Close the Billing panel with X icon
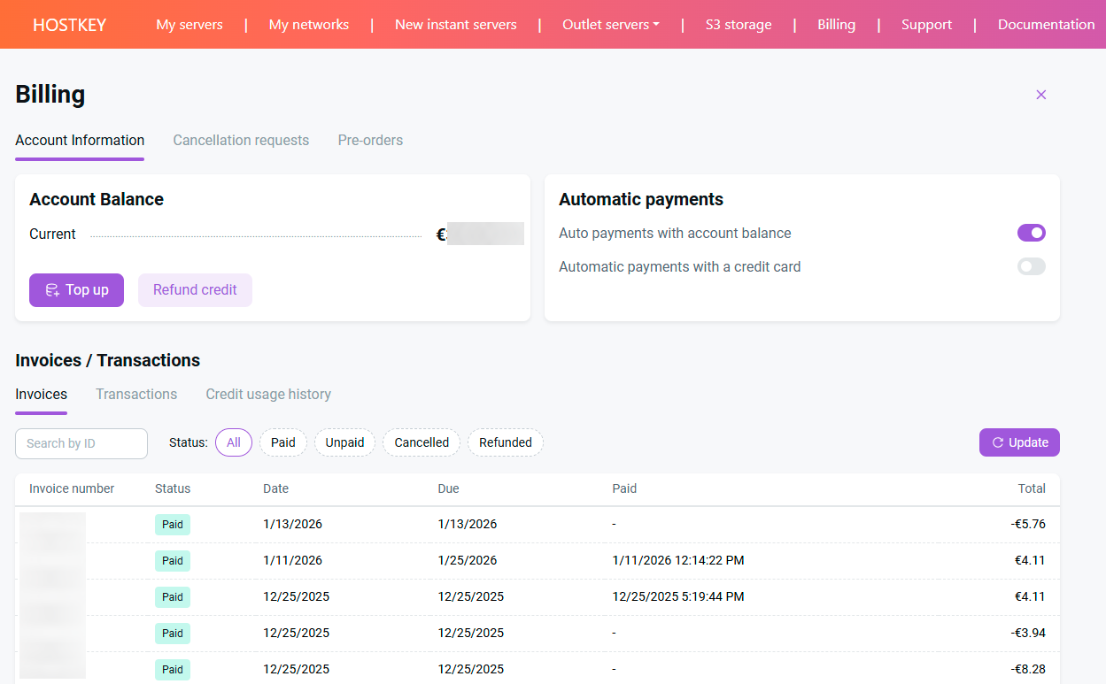This screenshot has height=684, width=1106. [1040, 95]
